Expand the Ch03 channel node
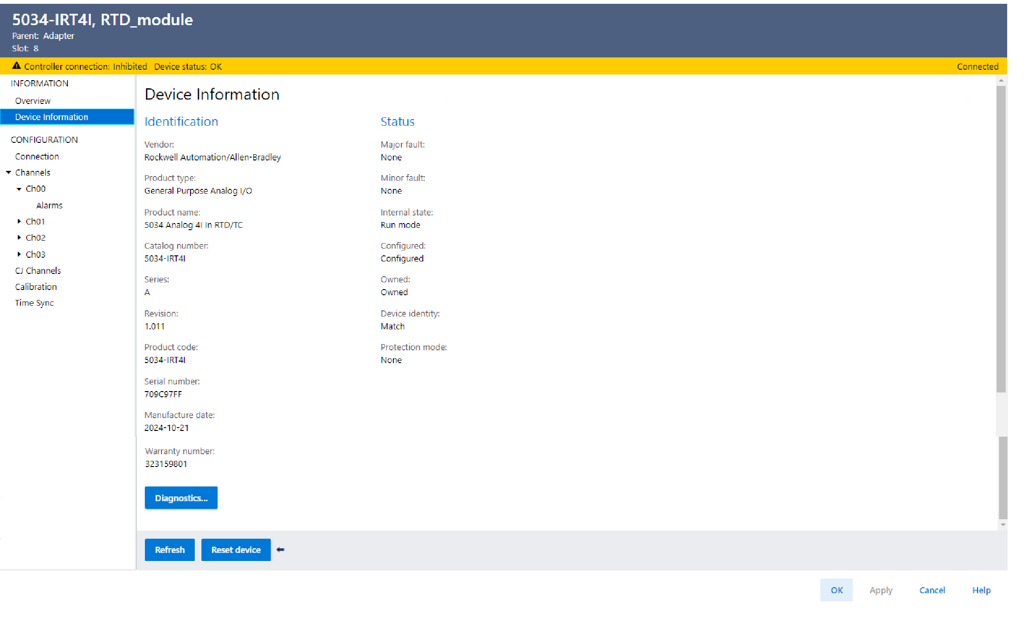Viewport: 1028px width, 617px height. click(x=19, y=254)
